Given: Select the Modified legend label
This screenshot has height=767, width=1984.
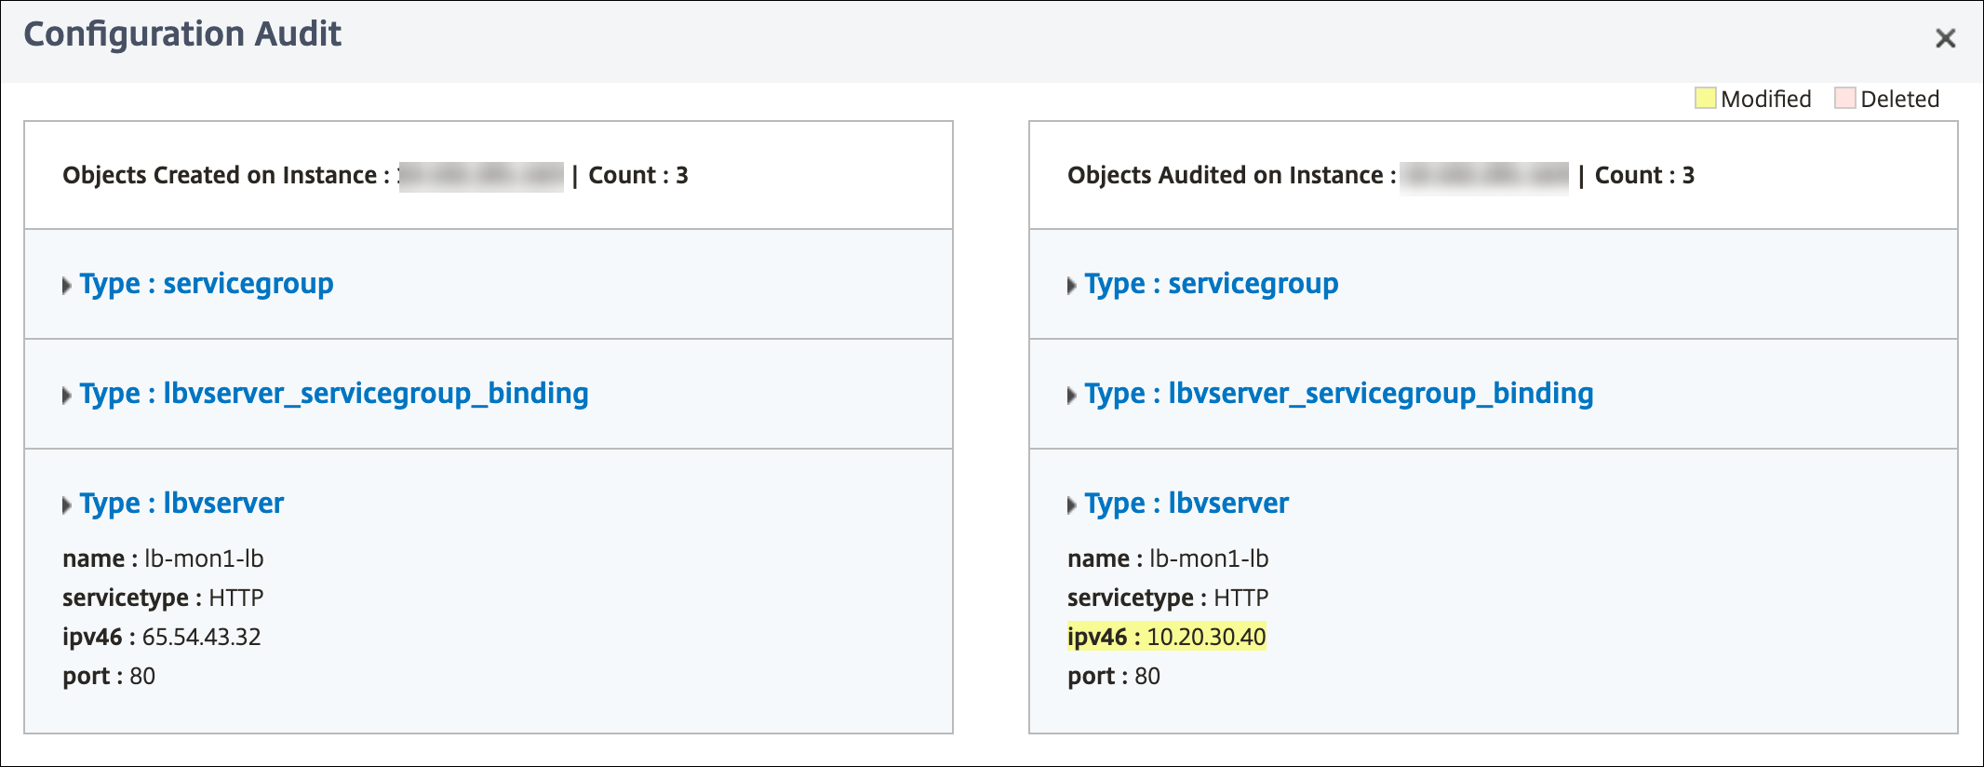Looking at the screenshot, I should click(1766, 99).
